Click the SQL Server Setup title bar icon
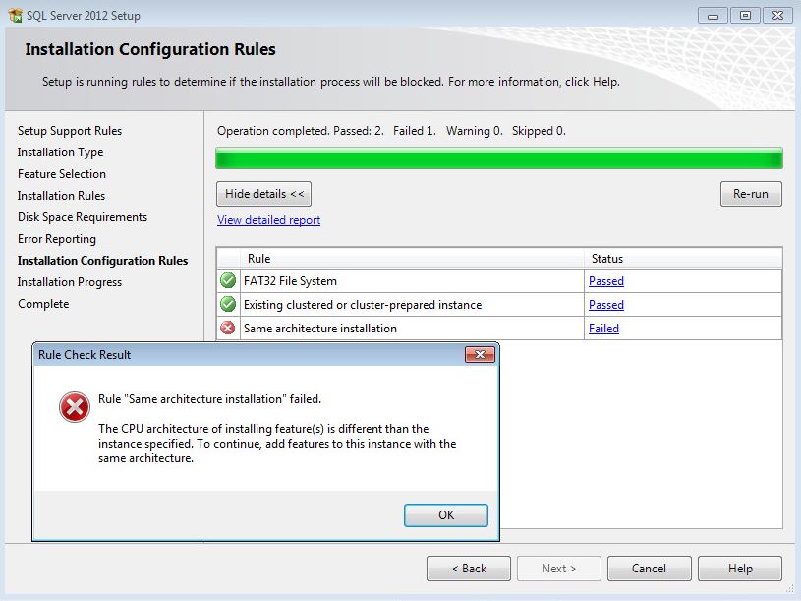The width and height of the screenshot is (801, 601). (x=16, y=15)
